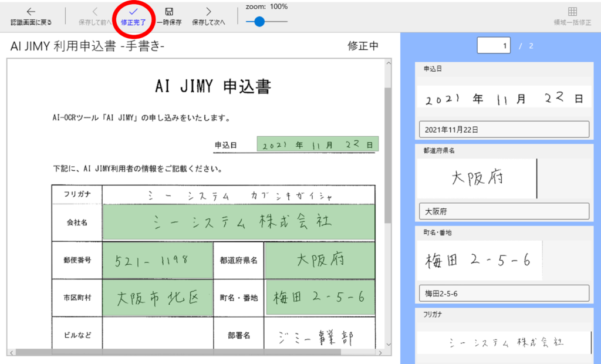Click the フリガナ handwritten row in the form
601x364 pixels.
(238, 196)
